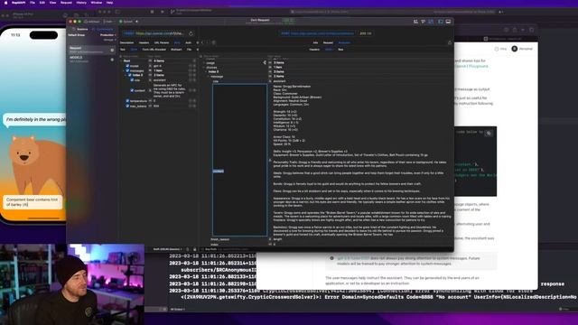Image resolution: width=578 pixels, height=325 pixels.
Task: Open the response Info tab
Action: [315, 42]
